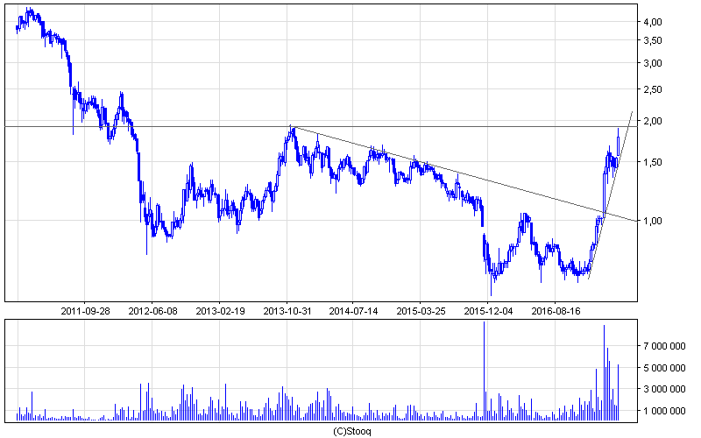
Task: Click the 1,00 price axis label
Action: click(653, 221)
